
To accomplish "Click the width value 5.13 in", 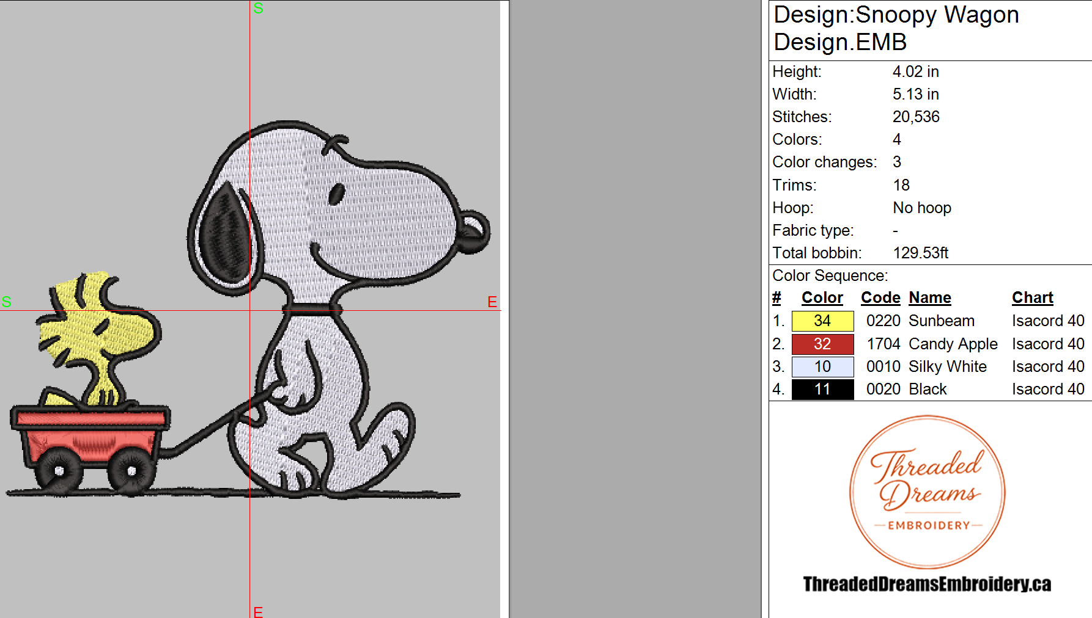I will [x=915, y=94].
